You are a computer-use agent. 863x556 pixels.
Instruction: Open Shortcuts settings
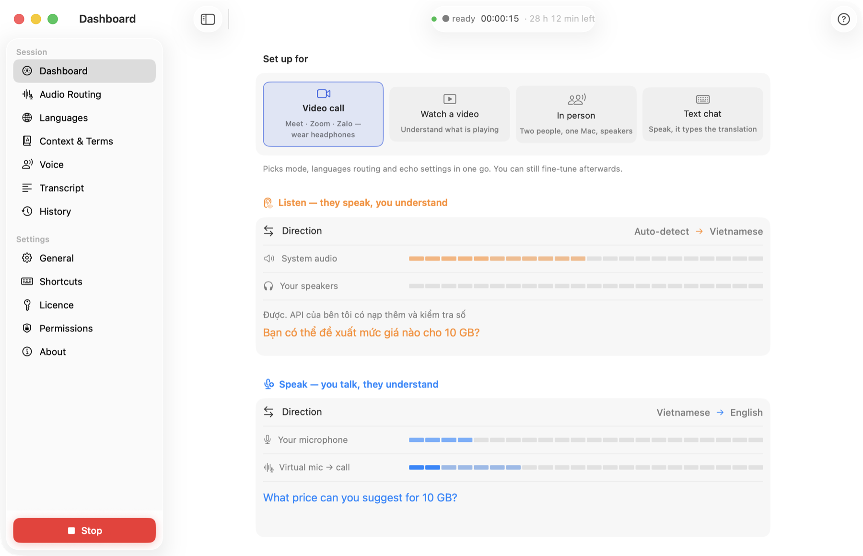click(x=84, y=282)
